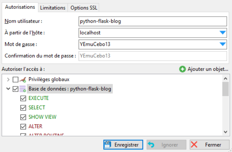Click the undo arrow Ignorer icon
Screen dimensions: 232x152
coord(151,145)
